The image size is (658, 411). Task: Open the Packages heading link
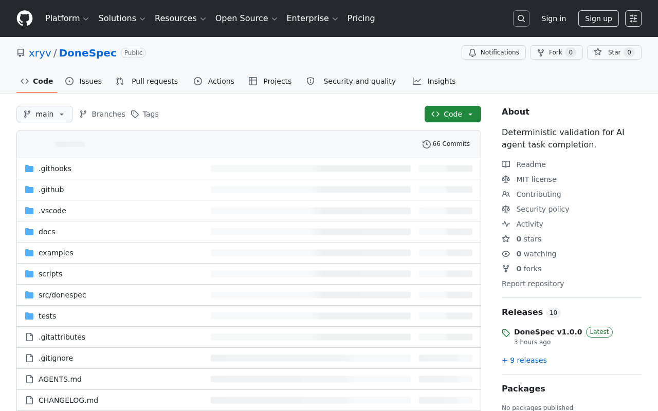click(523, 389)
